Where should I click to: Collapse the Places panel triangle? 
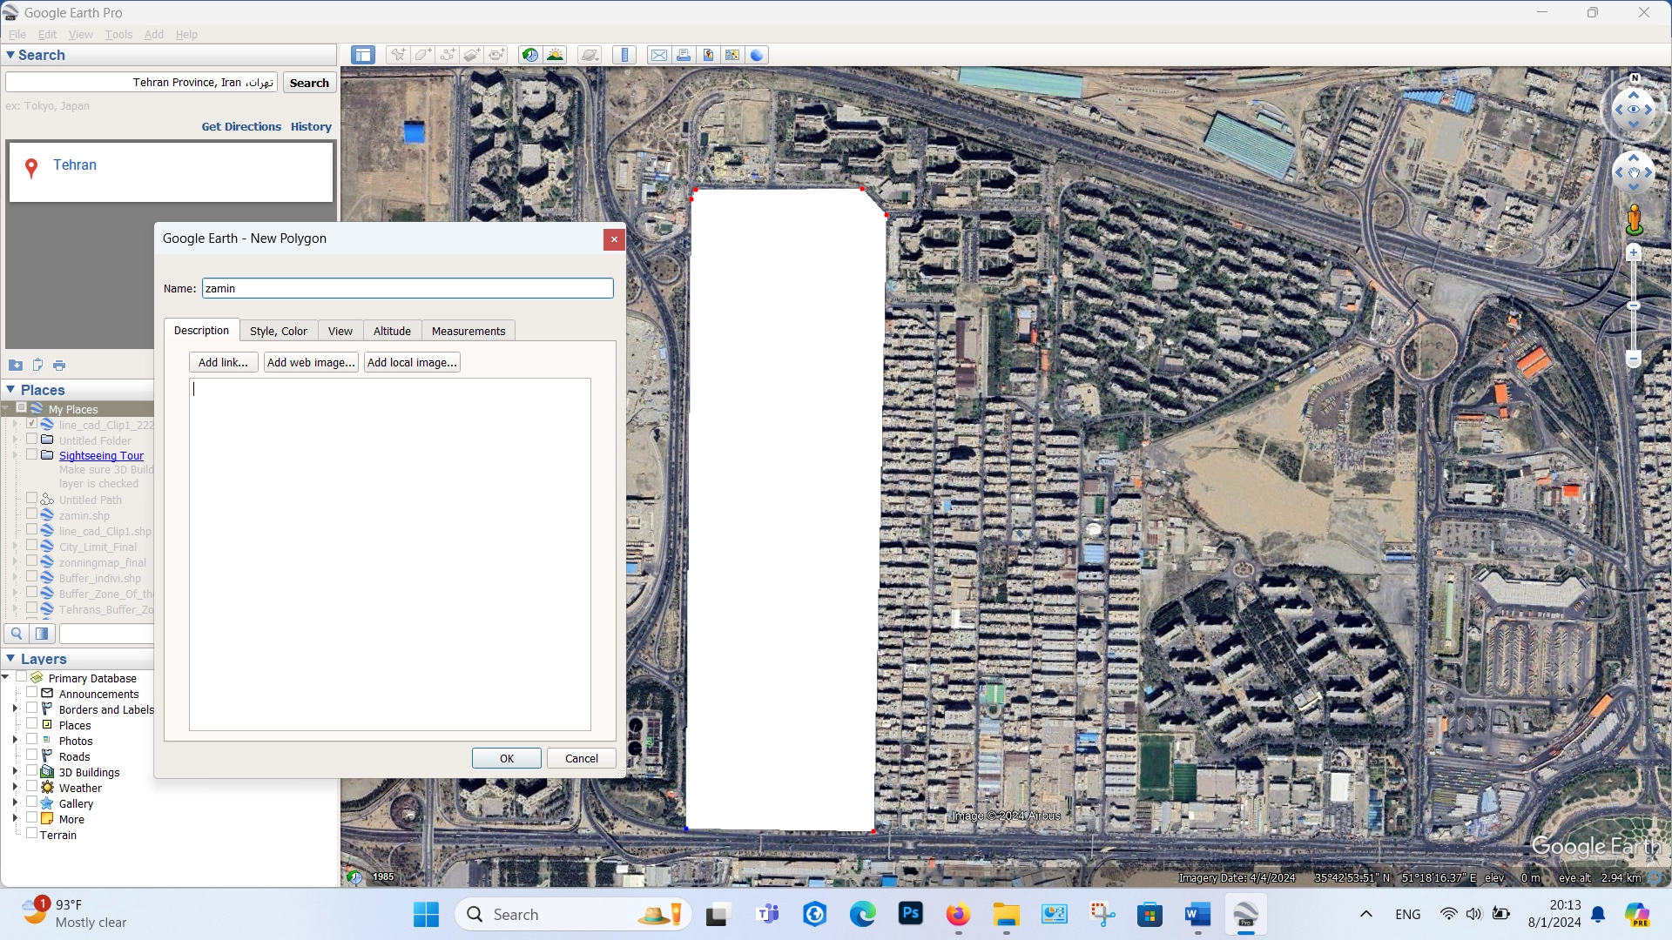[x=10, y=390]
